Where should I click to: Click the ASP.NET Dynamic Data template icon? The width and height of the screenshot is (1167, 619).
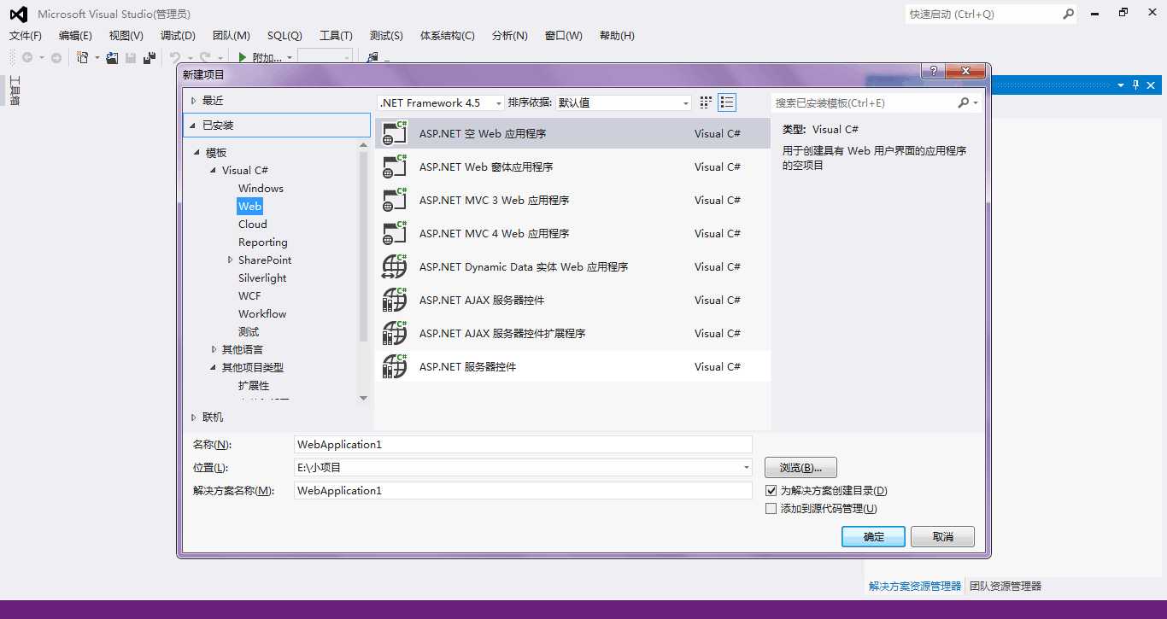(x=394, y=266)
